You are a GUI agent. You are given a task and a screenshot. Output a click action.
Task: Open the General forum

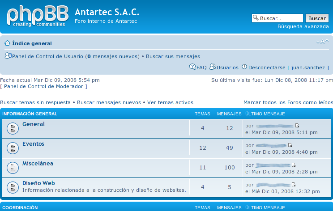34,124
